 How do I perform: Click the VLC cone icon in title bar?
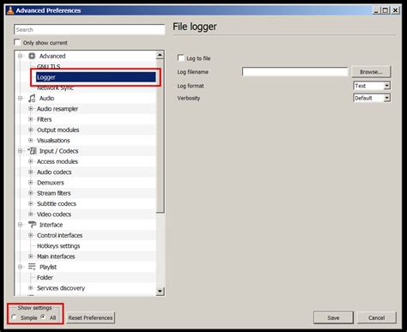[x=10, y=10]
